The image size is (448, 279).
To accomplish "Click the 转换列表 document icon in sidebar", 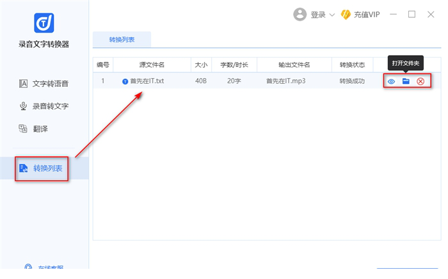I will click(x=24, y=168).
